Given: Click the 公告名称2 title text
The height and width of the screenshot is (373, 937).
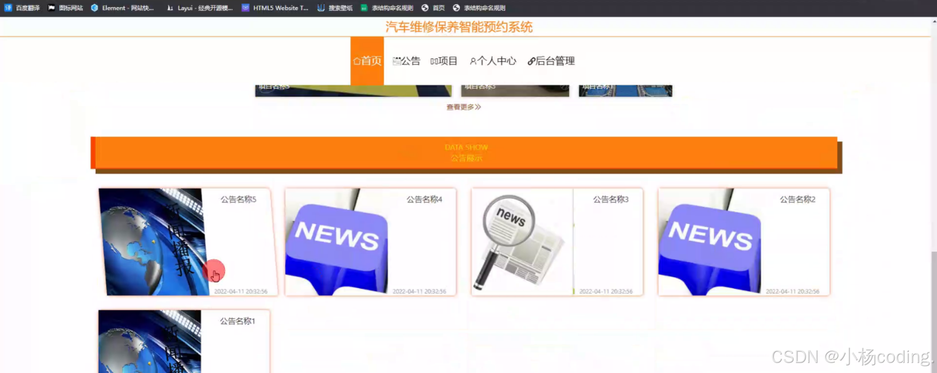Looking at the screenshot, I should (x=797, y=199).
